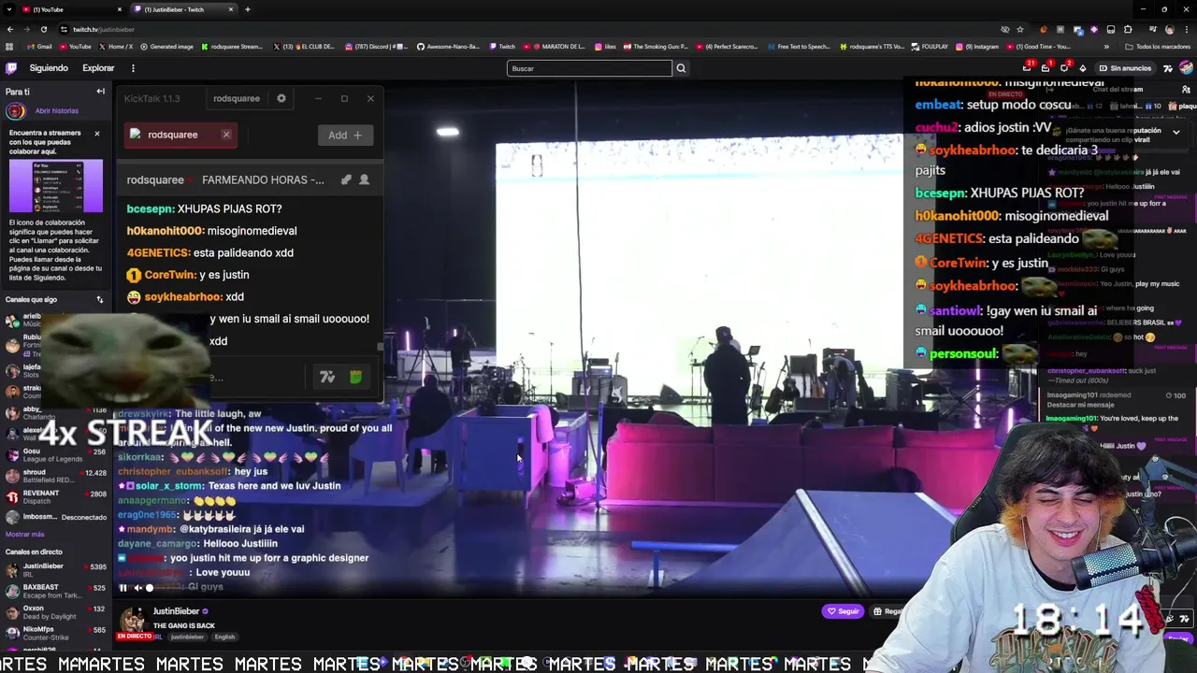This screenshot has height=673, width=1197.
Task: Dismiss the collaboration tip card
Action: click(x=96, y=134)
